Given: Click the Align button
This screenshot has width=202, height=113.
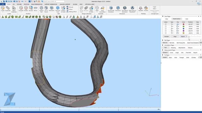Looking at the screenshot, I should click(x=175, y=36).
